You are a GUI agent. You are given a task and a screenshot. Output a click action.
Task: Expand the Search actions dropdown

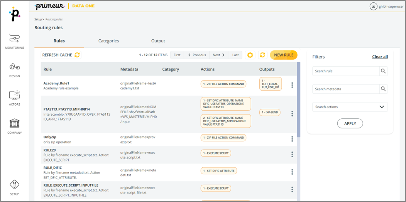click(x=382, y=107)
